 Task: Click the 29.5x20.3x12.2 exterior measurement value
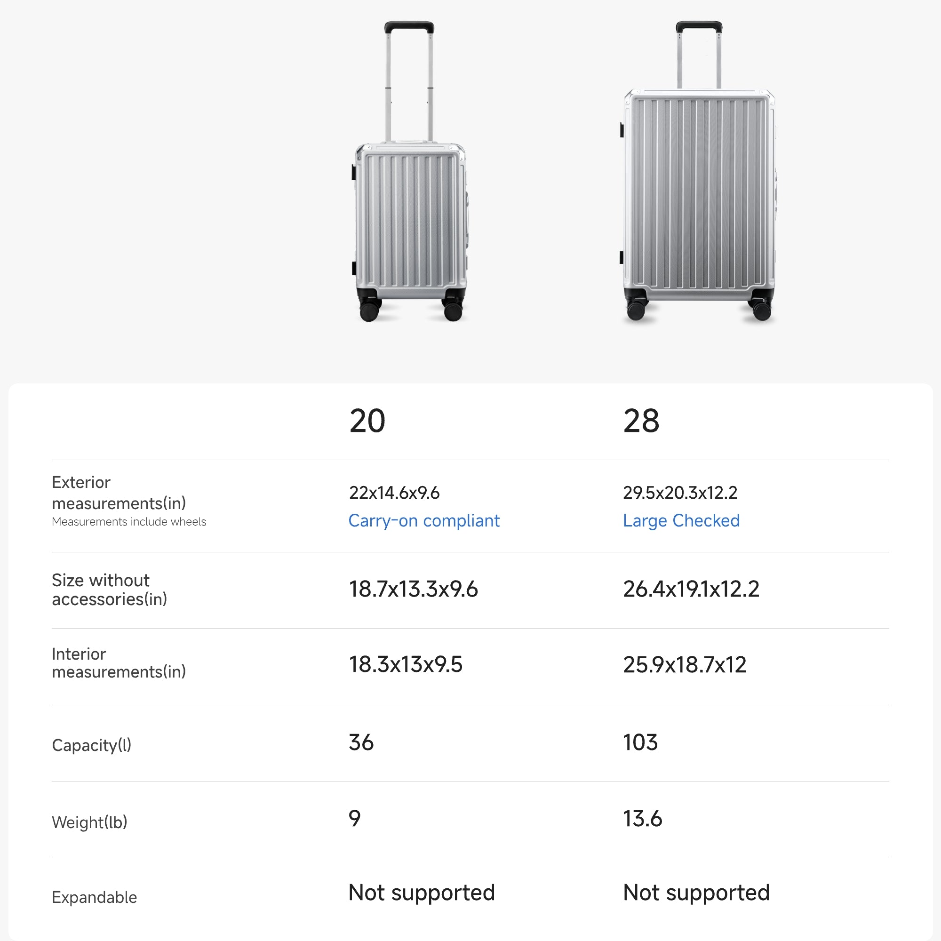click(x=680, y=493)
